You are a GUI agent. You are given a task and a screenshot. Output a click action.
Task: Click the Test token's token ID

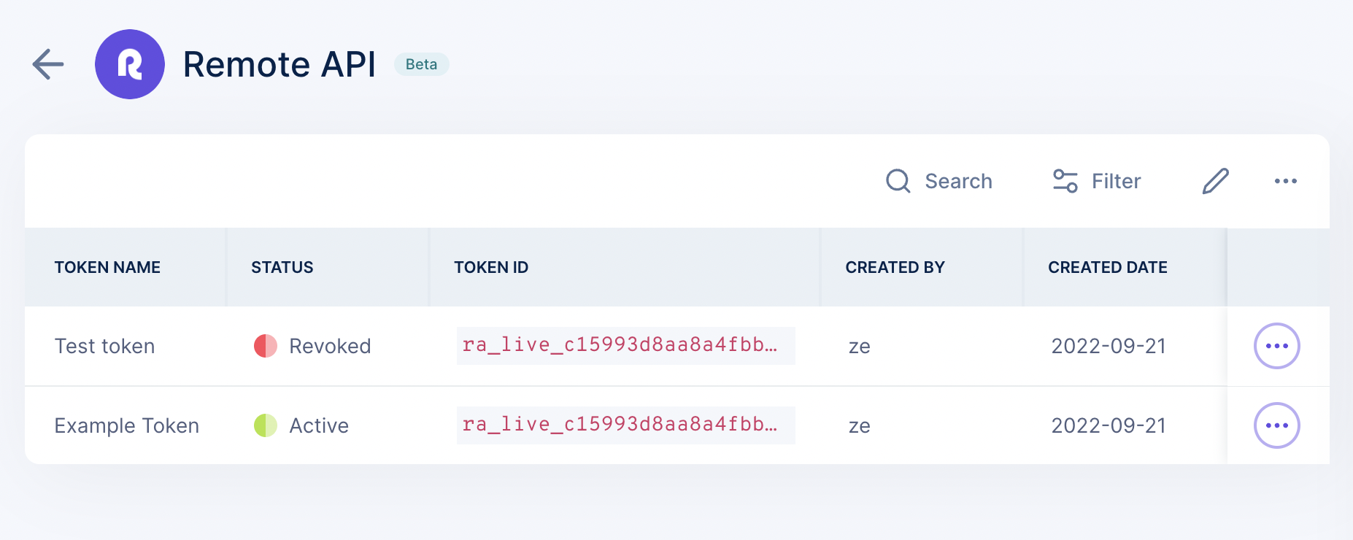(x=625, y=345)
